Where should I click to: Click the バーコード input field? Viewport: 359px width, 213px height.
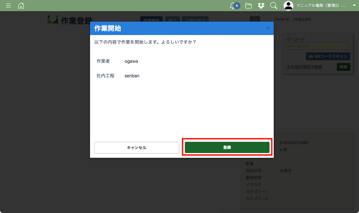(x=317, y=46)
